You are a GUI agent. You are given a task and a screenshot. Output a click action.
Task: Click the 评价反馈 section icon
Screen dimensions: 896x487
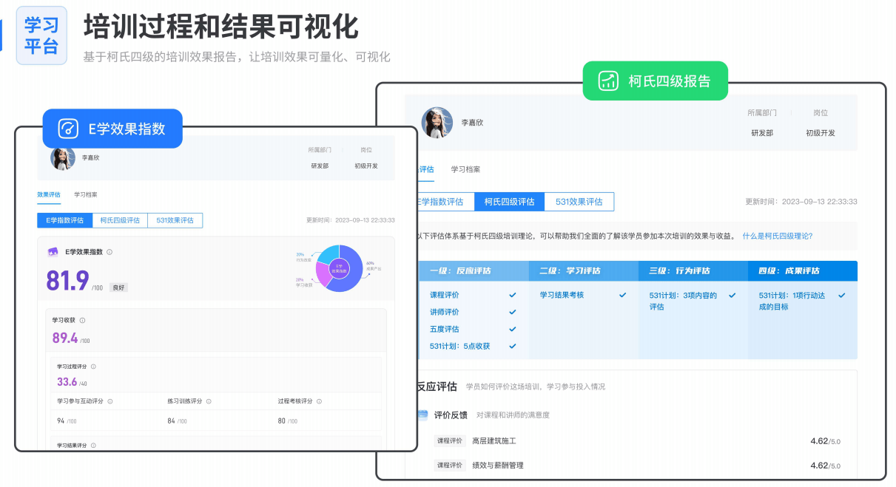pos(422,415)
